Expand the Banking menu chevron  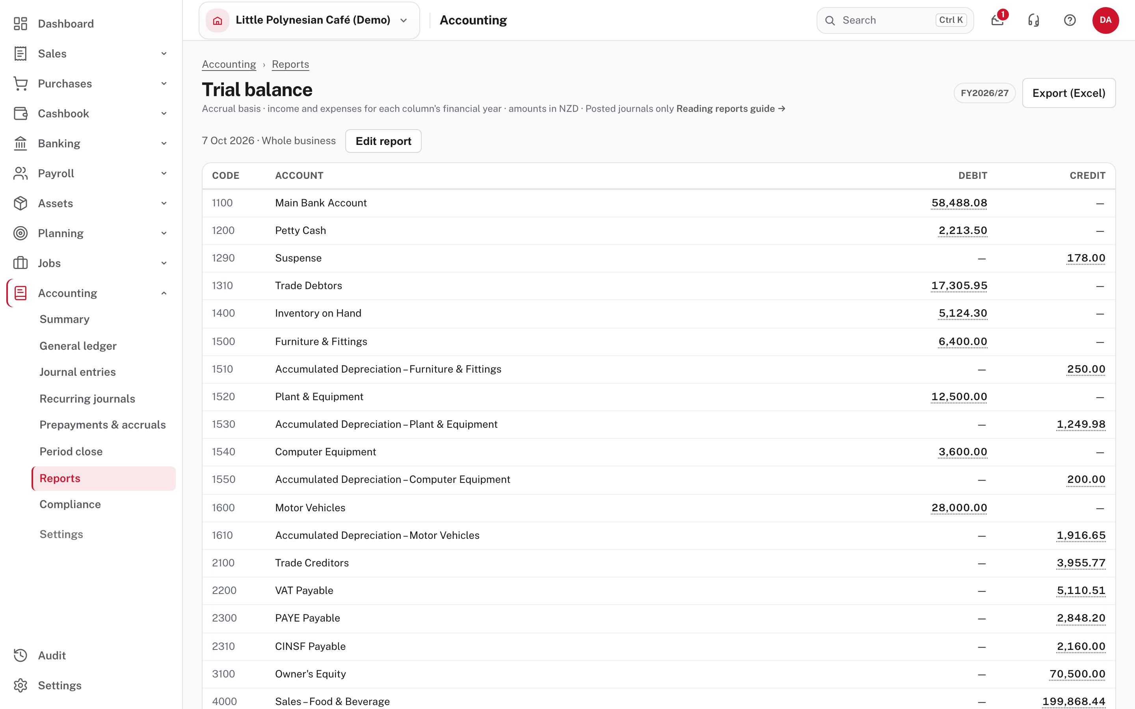pyautogui.click(x=164, y=143)
